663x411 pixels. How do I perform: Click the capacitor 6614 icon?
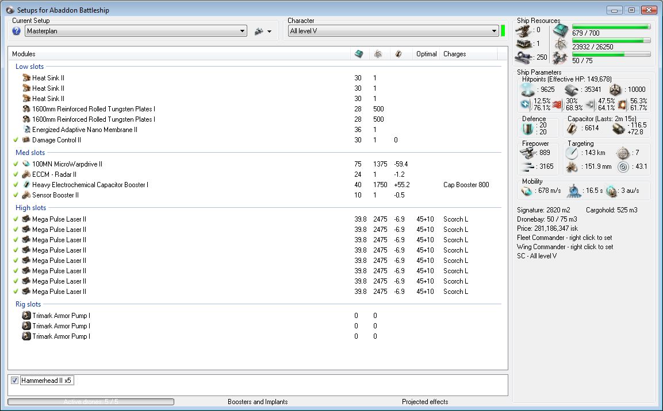(x=572, y=128)
